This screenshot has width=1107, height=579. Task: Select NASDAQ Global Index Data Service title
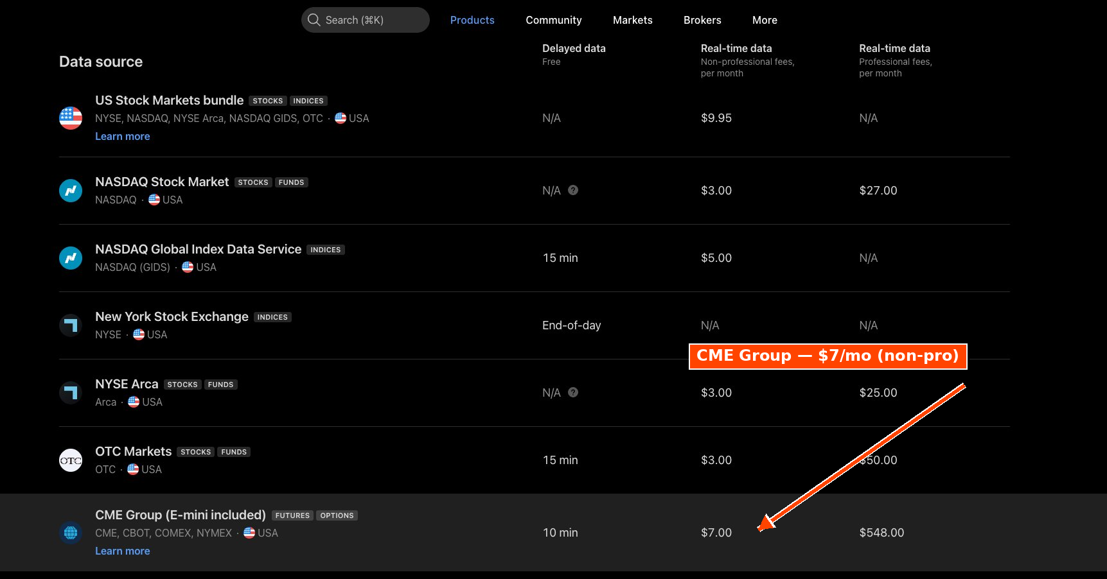pos(199,249)
